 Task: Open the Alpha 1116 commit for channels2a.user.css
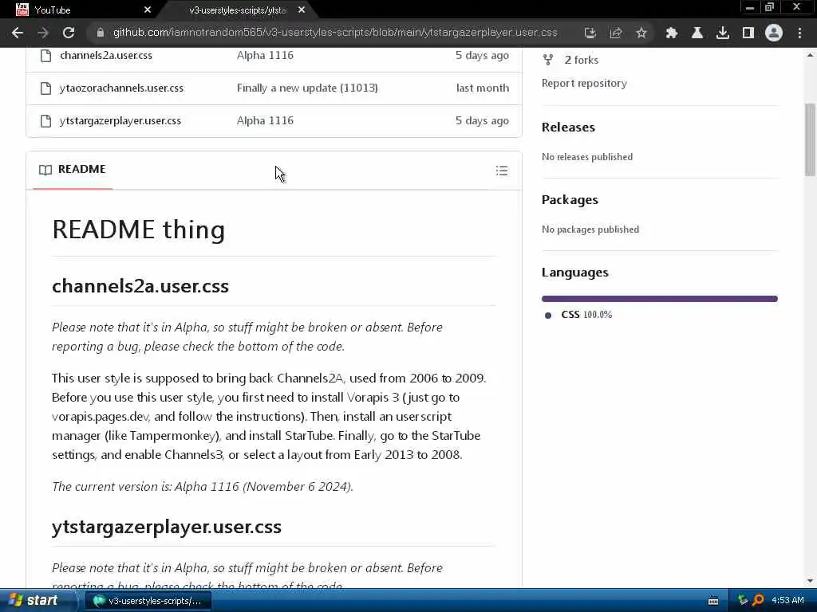click(x=265, y=55)
